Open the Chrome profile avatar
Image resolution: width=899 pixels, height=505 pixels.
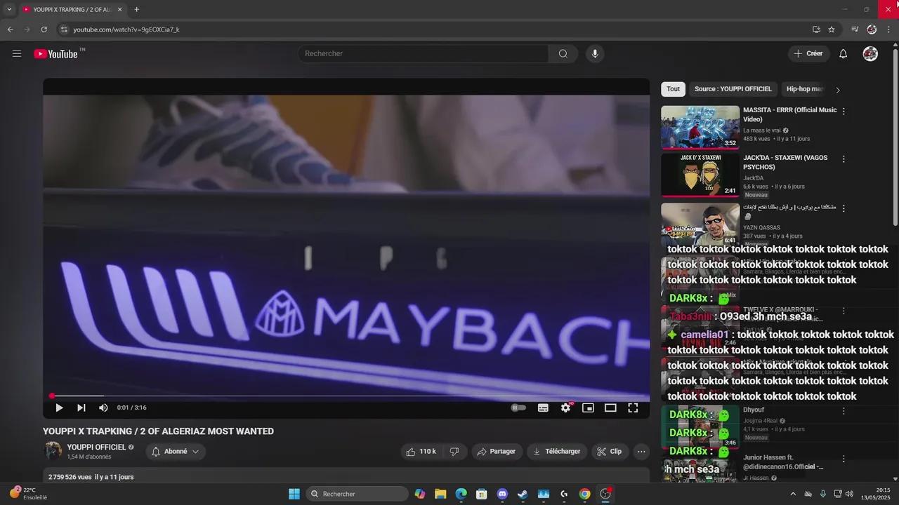click(x=872, y=29)
